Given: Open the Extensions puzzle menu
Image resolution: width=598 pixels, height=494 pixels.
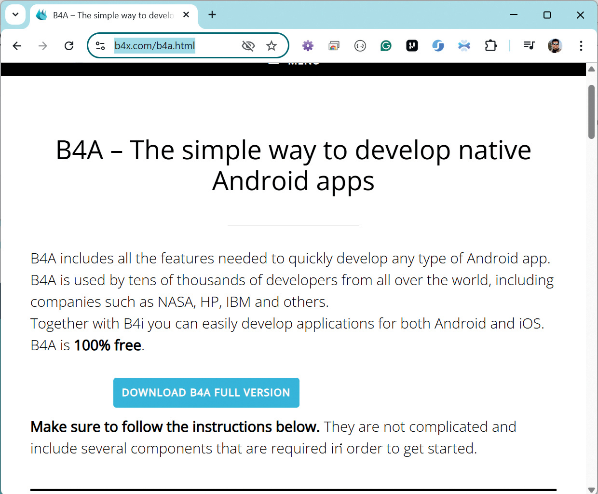Looking at the screenshot, I should click(x=490, y=46).
